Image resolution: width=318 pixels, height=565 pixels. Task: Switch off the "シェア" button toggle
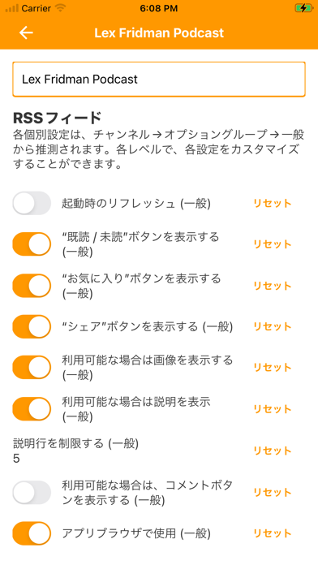pos(32,327)
